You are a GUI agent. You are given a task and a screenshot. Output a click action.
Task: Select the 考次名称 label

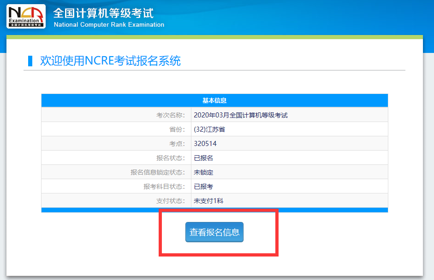click(x=170, y=115)
